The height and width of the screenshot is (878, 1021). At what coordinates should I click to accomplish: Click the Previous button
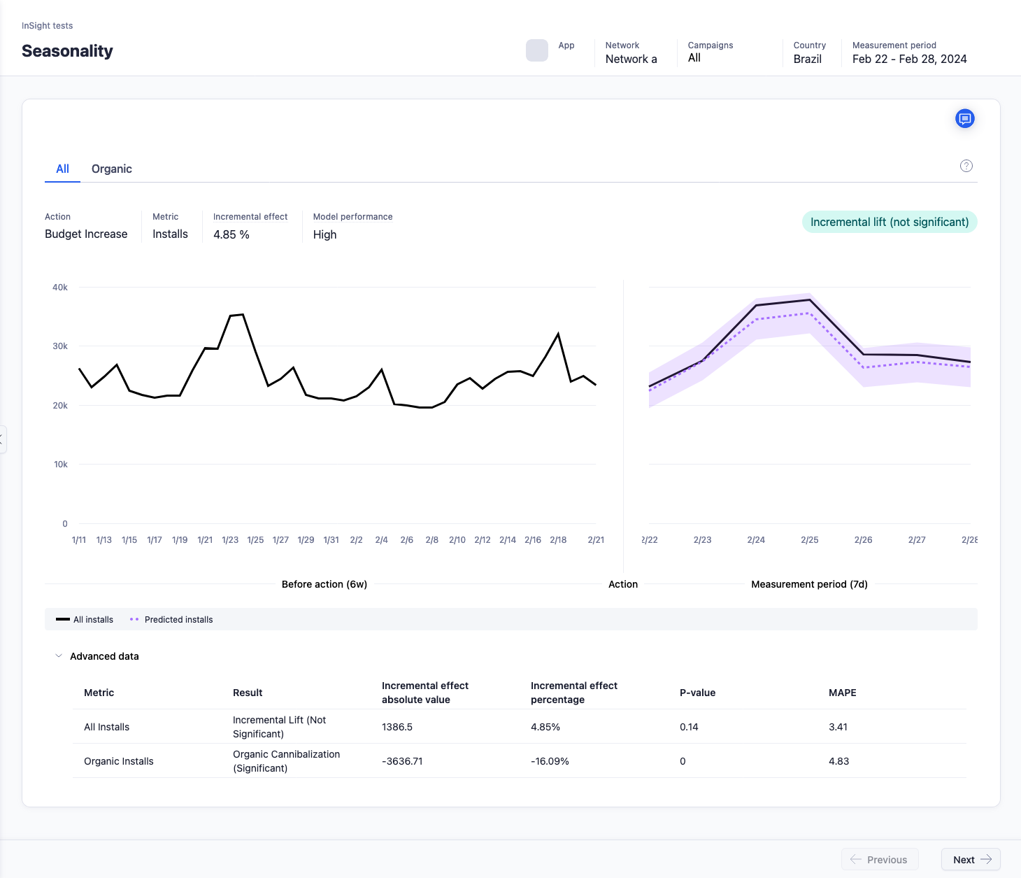(x=880, y=859)
